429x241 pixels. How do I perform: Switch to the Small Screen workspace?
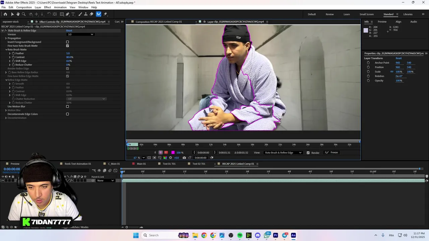(x=367, y=14)
